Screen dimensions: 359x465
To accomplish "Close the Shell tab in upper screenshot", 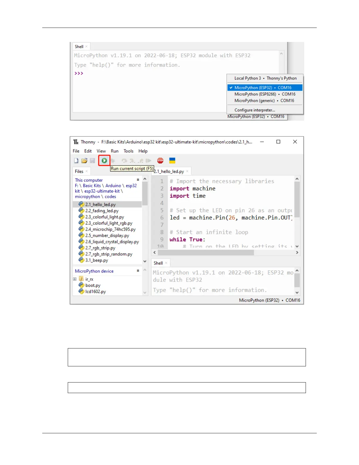I will tap(86, 47).
